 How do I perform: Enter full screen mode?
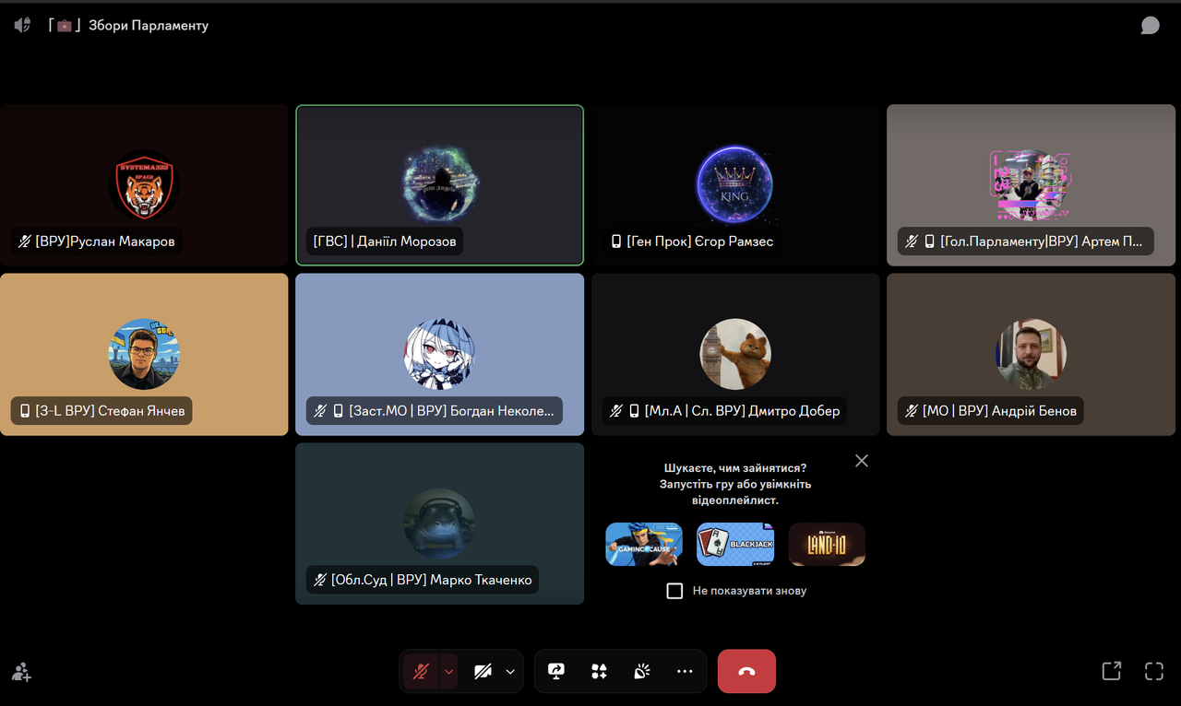(x=1154, y=671)
